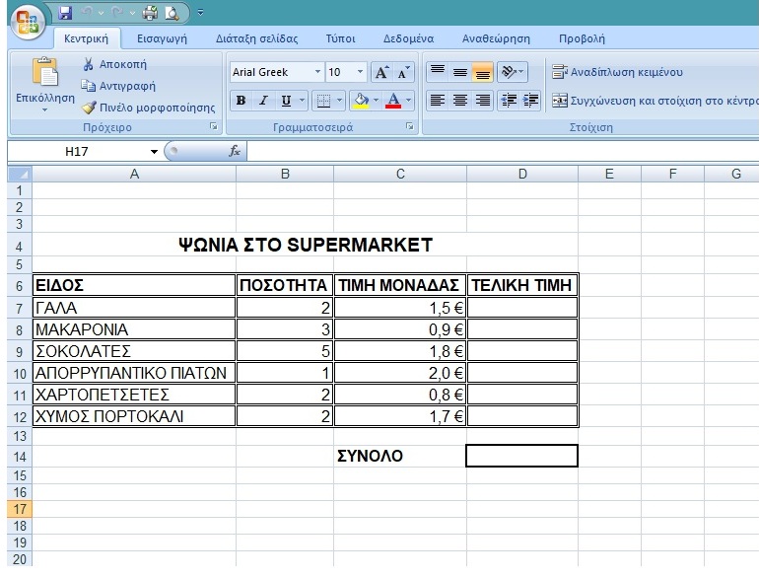
Task: Click the Αποκοπή cut button
Action: pyautogui.click(x=113, y=64)
